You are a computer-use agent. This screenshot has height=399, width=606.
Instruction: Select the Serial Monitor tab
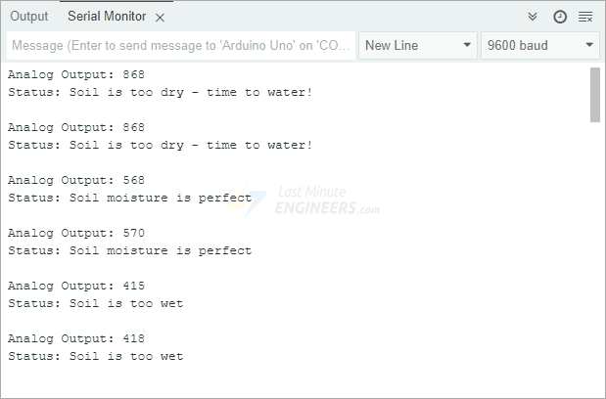click(107, 17)
